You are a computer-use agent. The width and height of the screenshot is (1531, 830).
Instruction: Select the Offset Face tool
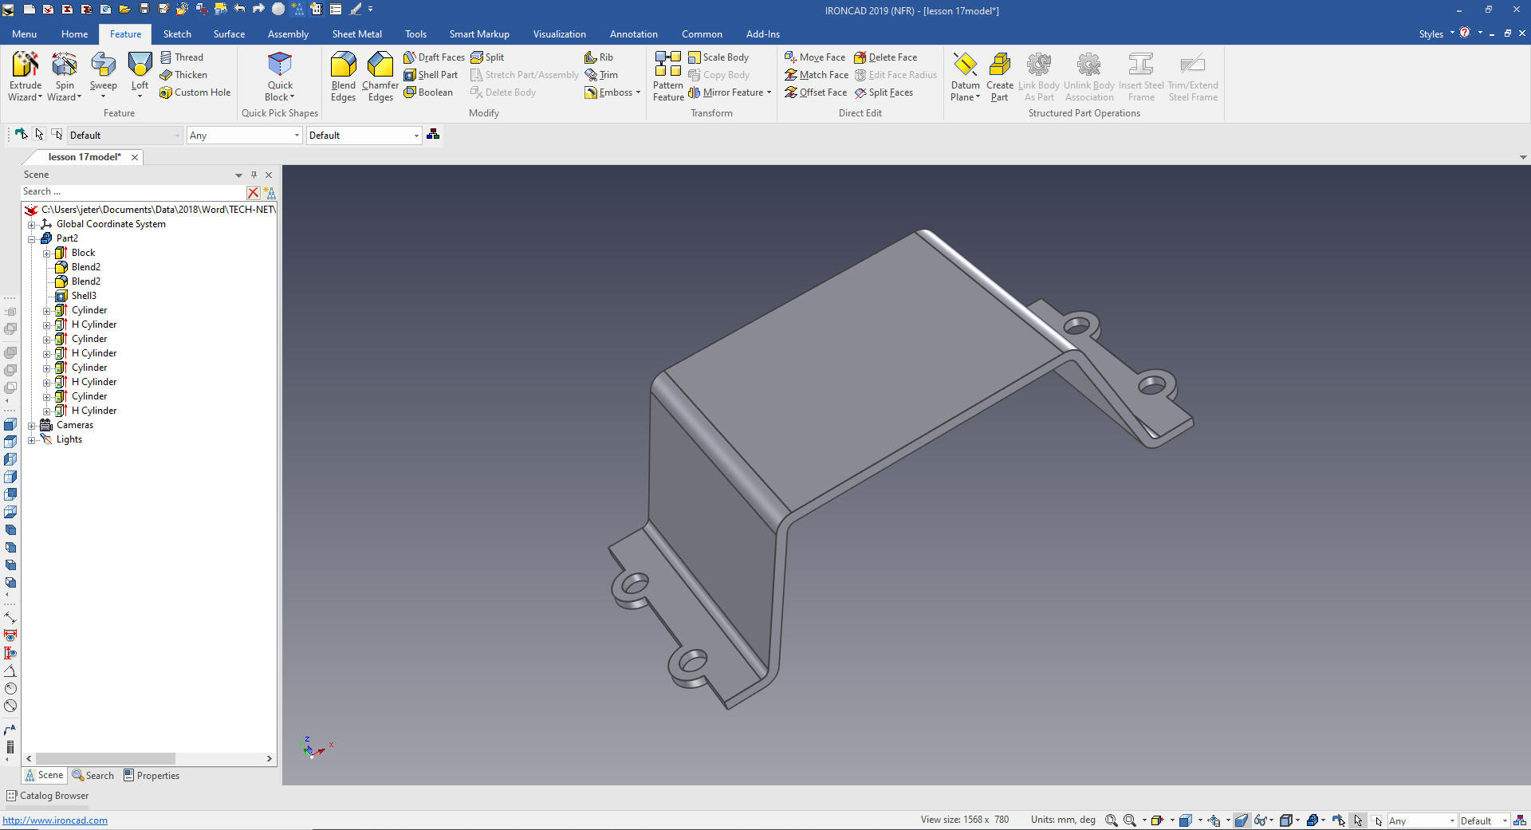click(x=816, y=92)
